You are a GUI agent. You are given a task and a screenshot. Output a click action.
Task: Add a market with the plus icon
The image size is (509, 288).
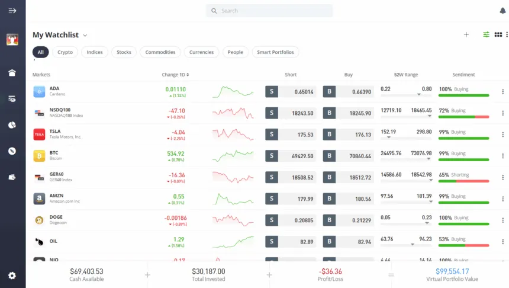466,34
